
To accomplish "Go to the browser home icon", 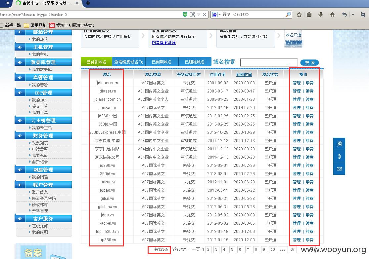I will [333, 15].
